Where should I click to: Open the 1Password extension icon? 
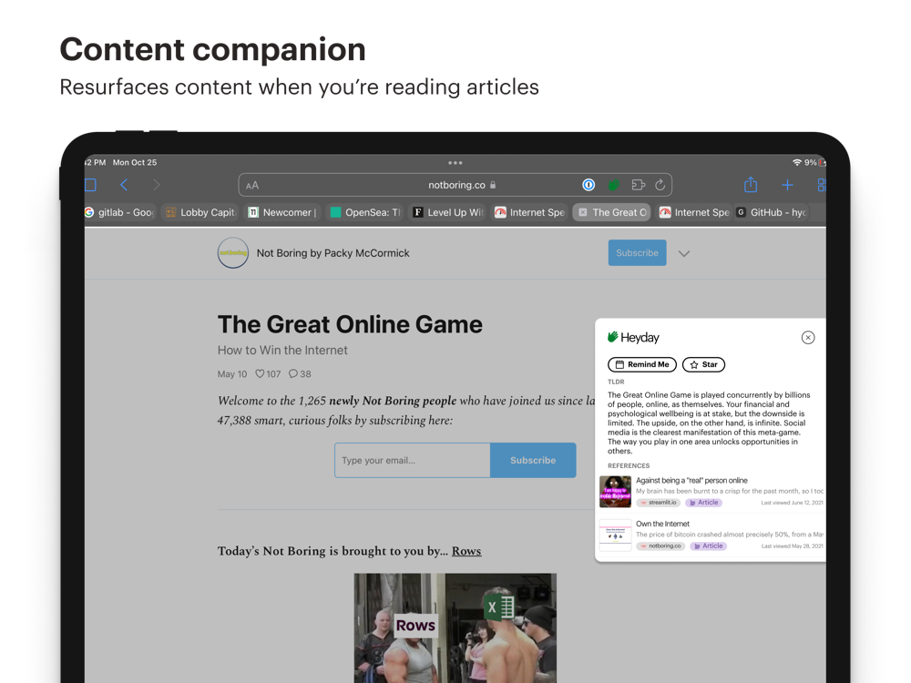pyautogui.click(x=589, y=185)
